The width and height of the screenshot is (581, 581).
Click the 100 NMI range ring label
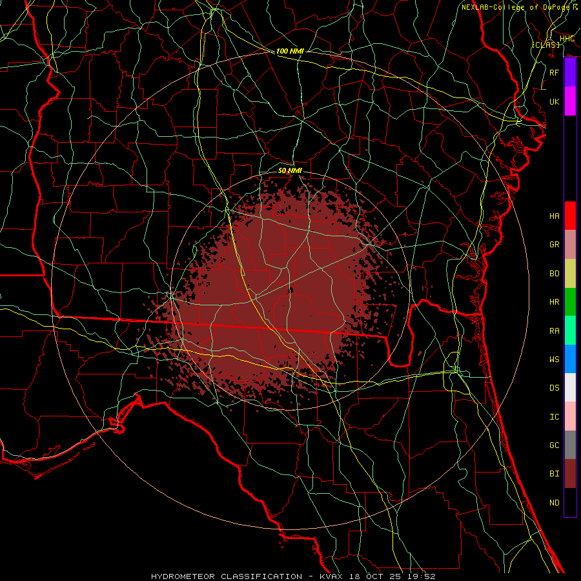point(290,51)
